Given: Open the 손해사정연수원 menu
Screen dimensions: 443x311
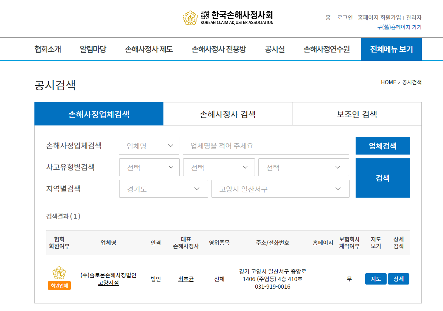Looking at the screenshot, I should point(326,49).
